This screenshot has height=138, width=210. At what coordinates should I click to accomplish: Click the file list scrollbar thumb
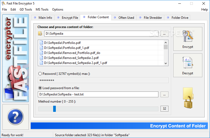pyautogui.click(x=166, y=47)
